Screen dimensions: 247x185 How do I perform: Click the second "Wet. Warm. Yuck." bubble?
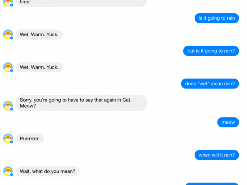[39, 67]
